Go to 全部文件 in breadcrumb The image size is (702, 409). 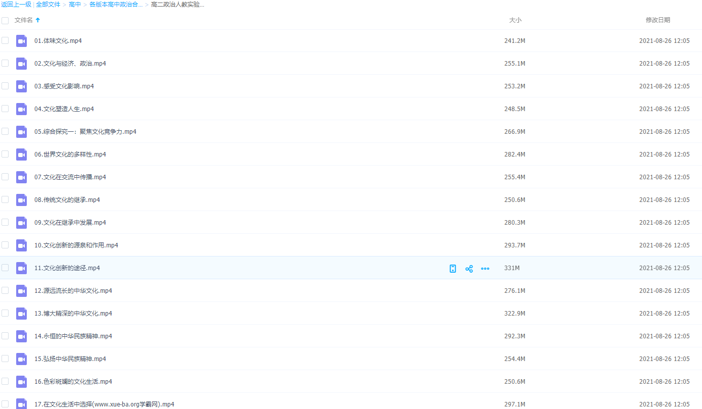[x=48, y=5]
